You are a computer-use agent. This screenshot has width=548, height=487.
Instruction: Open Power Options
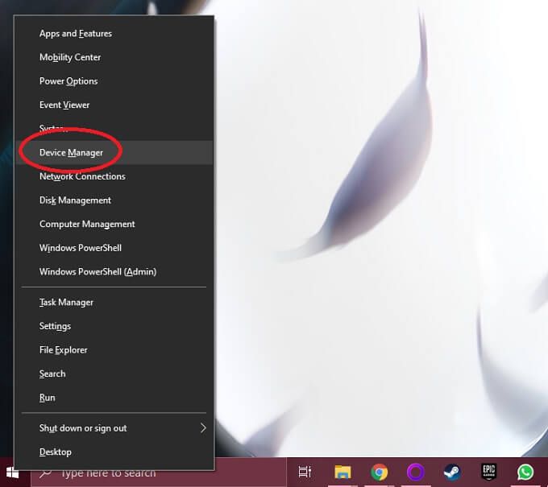point(114,81)
